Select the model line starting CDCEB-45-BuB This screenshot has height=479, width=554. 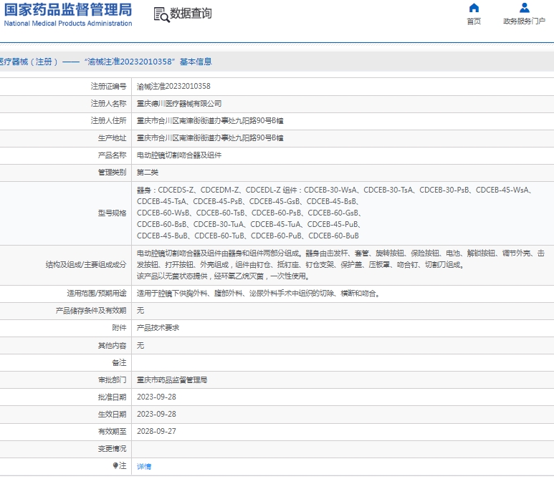click(248, 236)
